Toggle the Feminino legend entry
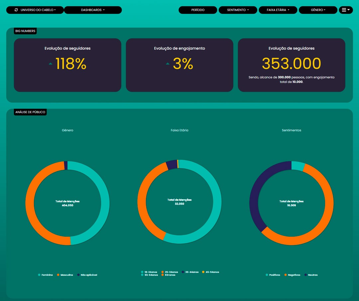359x301 pixels. (45, 275)
